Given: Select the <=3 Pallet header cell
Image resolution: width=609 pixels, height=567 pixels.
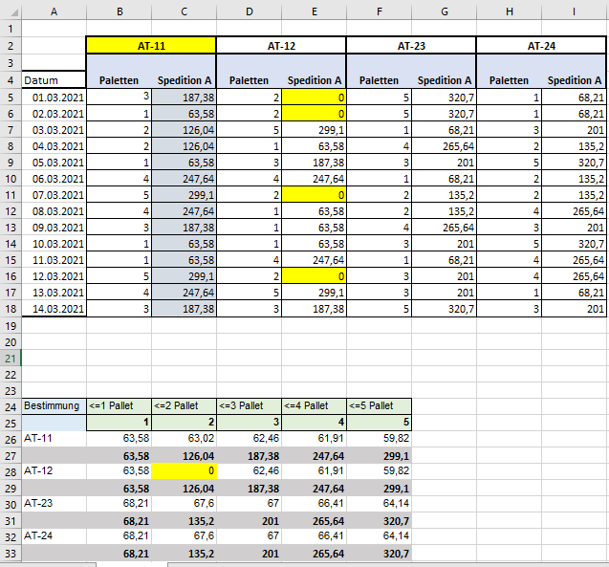Looking at the screenshot, I should pos(249,405).
